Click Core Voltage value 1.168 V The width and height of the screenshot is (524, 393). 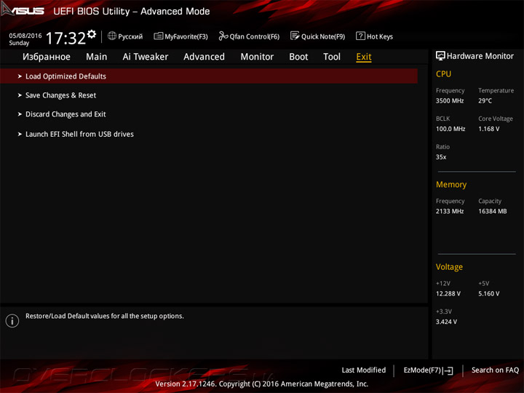coord(489,129)
